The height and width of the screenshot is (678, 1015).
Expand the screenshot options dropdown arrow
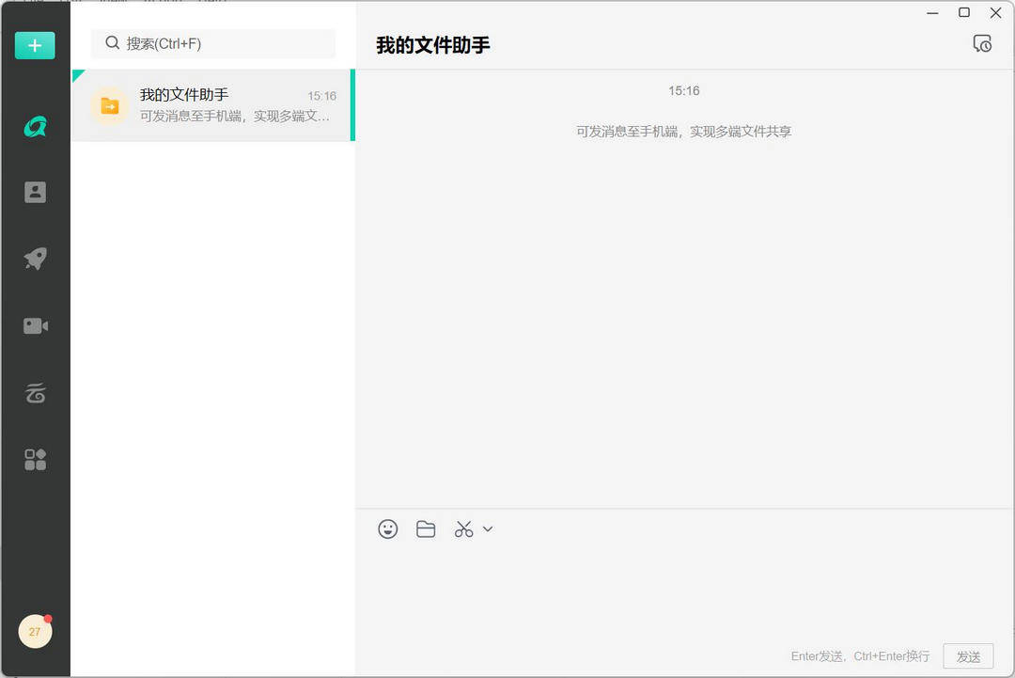coord(488,529)
